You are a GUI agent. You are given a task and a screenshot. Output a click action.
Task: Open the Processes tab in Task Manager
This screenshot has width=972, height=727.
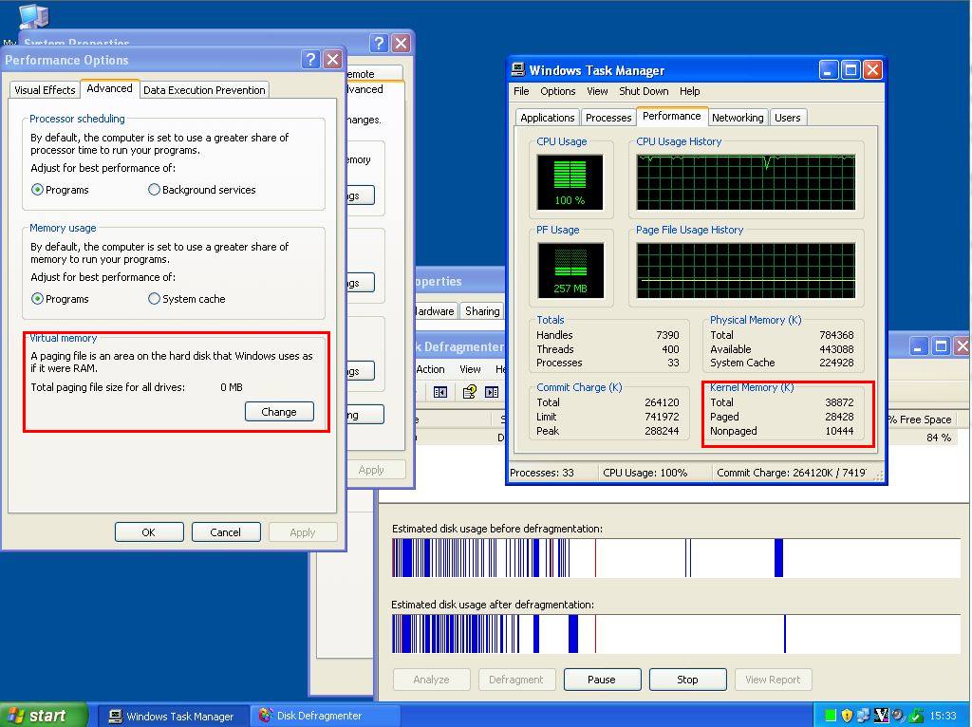[x=608, y=118]
